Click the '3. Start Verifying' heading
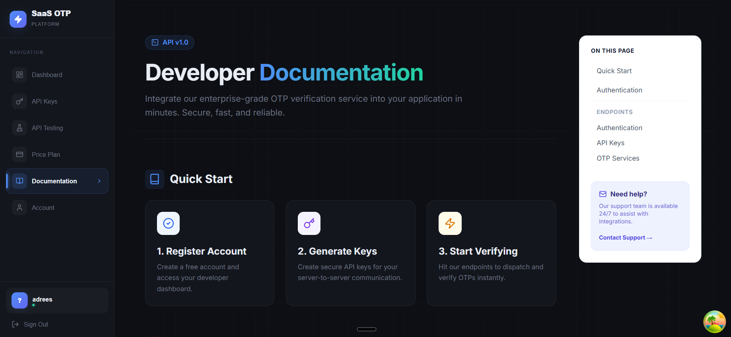The image size is (731, 337). click(478, 251)
